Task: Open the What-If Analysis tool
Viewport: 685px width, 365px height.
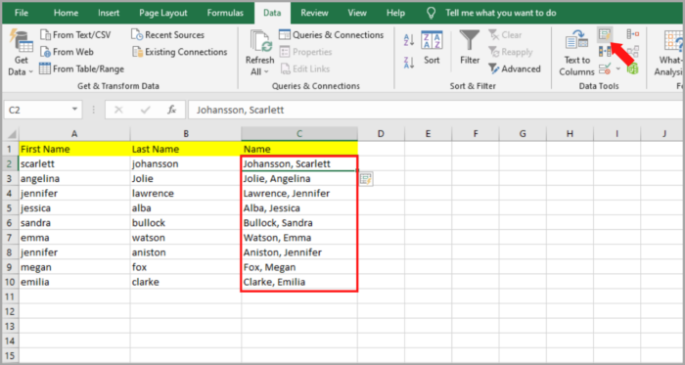Action: click(669, 53)
